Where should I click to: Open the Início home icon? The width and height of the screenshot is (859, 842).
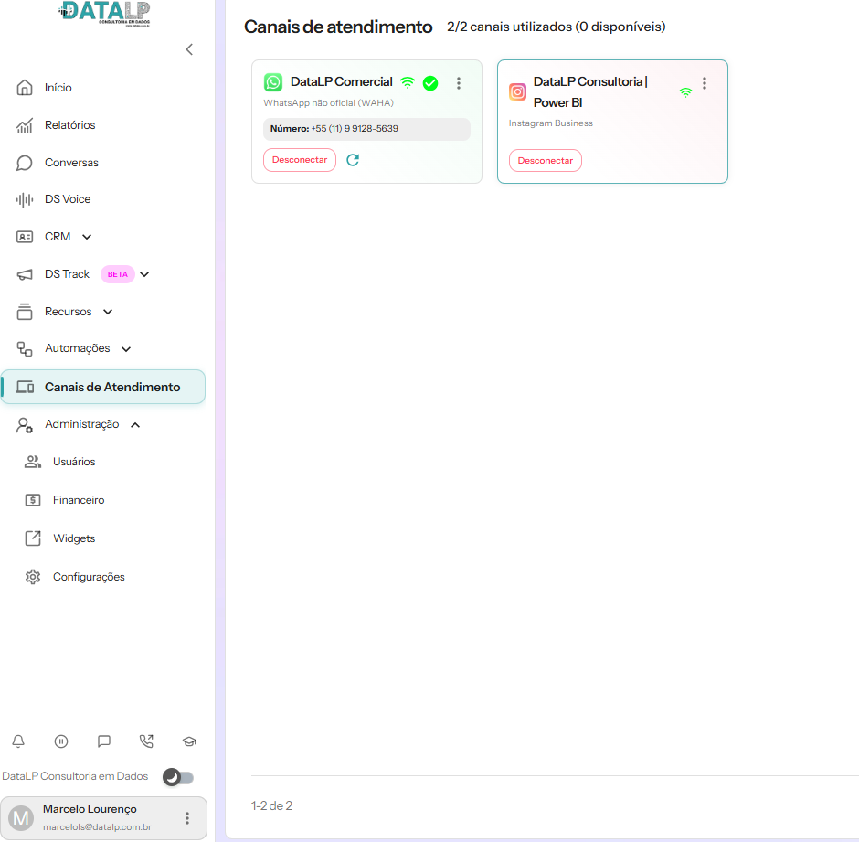pos(25,88)
